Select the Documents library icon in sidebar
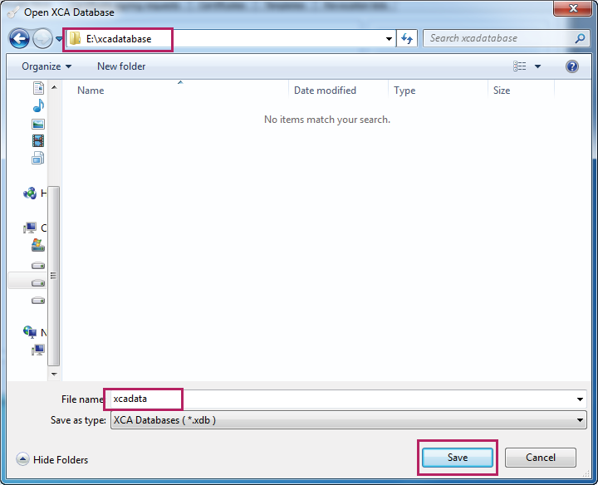 (38, 88)
